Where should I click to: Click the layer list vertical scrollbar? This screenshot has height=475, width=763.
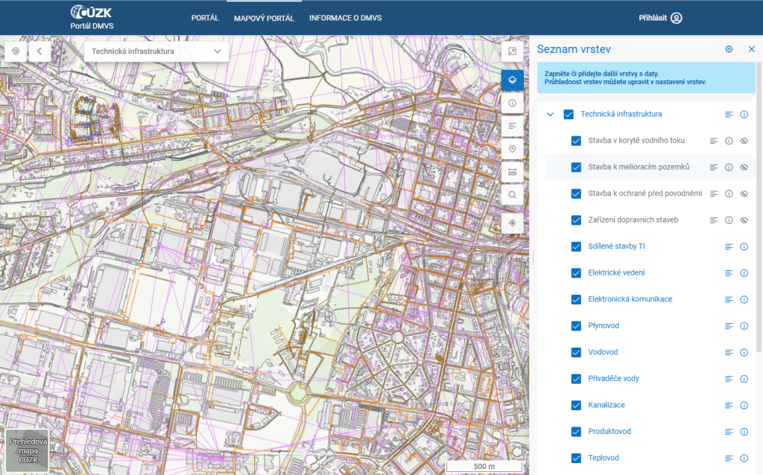[759, 207]
